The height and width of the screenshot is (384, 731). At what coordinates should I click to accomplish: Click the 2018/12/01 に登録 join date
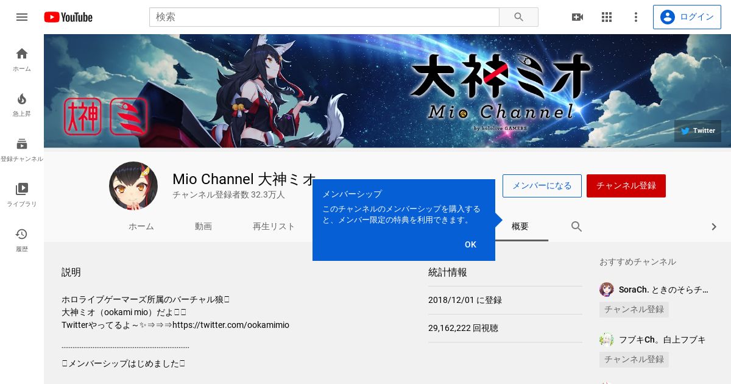point(465,300)
